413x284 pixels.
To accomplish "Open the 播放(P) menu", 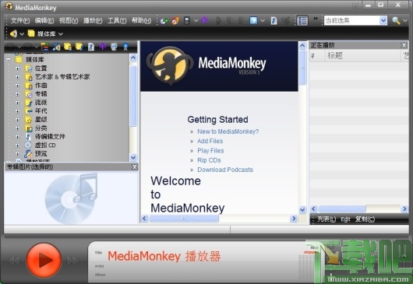I will click(x=93, y=20).
